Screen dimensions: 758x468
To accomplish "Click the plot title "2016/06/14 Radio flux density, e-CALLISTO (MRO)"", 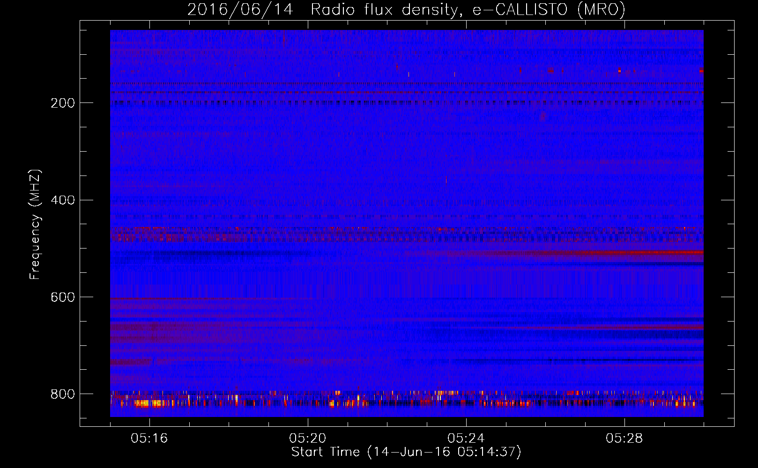I will click(406, 10).
